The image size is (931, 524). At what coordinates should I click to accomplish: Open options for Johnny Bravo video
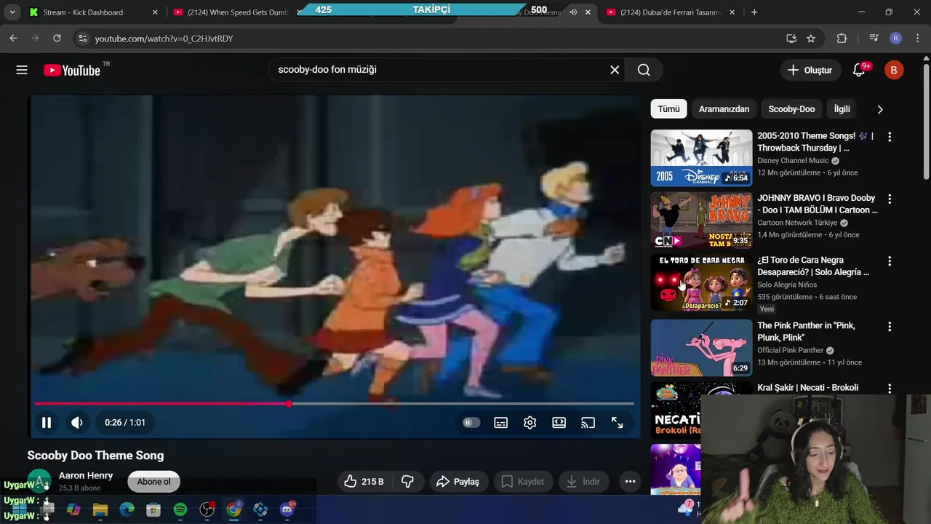889,199
